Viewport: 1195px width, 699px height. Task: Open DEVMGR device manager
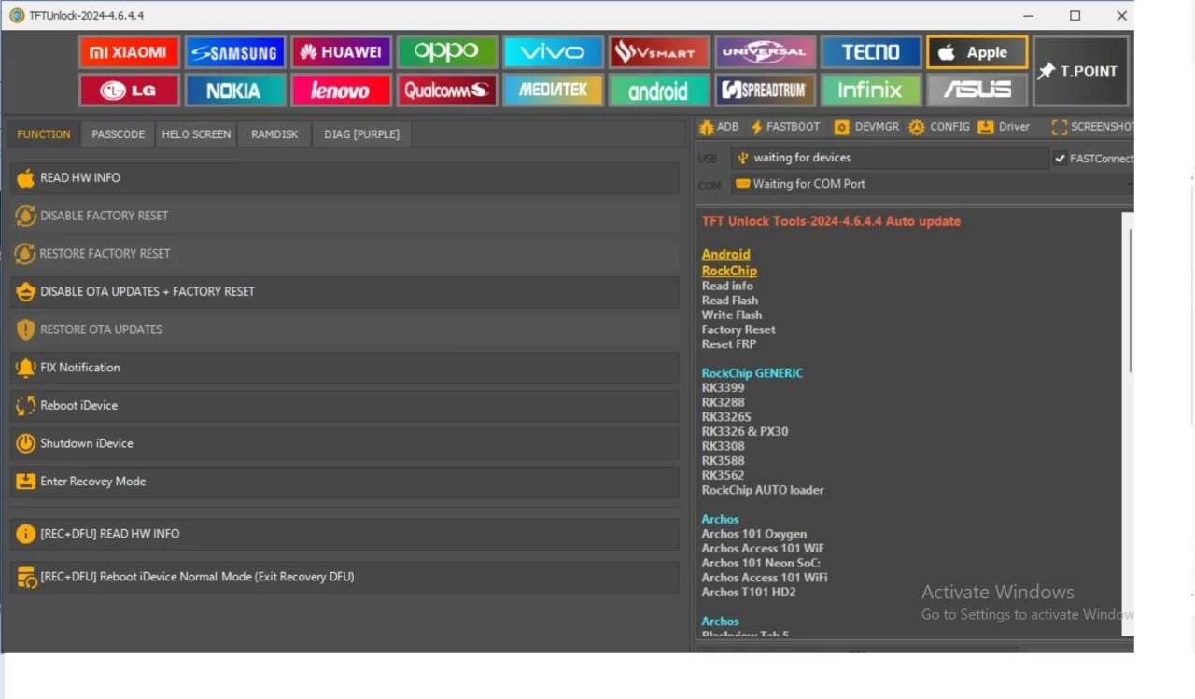(867, 127)
